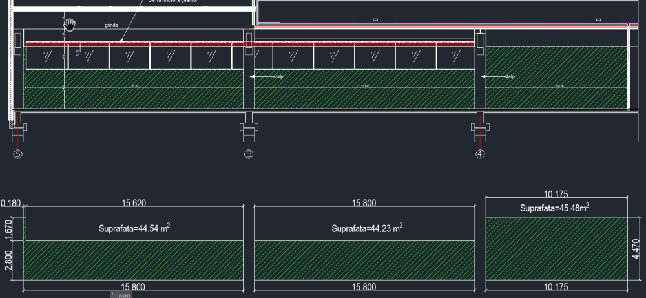Click the "Suprafata=44.54 m²" area text
Image resolution: width=646 pixels, height=298 pixels.
coord(134,228)
